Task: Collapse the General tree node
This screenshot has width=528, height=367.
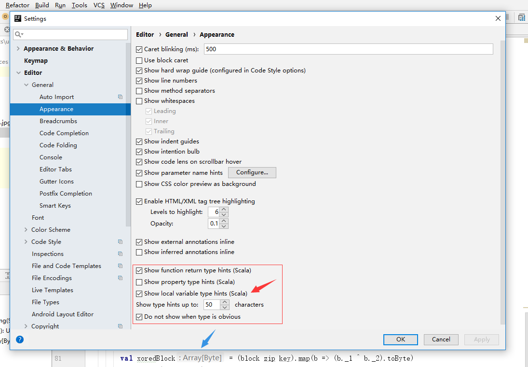Action: pos(26,85)
